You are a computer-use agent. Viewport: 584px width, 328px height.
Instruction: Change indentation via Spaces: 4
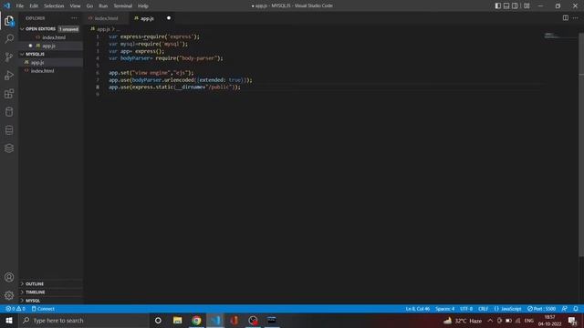point(444,309)
